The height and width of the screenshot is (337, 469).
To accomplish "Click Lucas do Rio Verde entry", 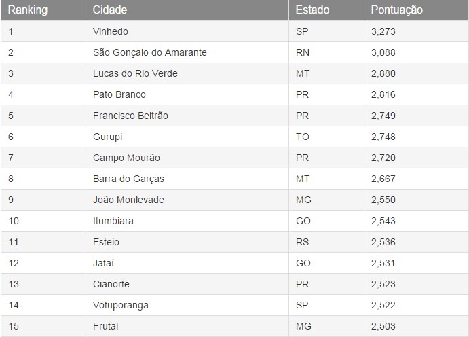I will tap(187, 73).
